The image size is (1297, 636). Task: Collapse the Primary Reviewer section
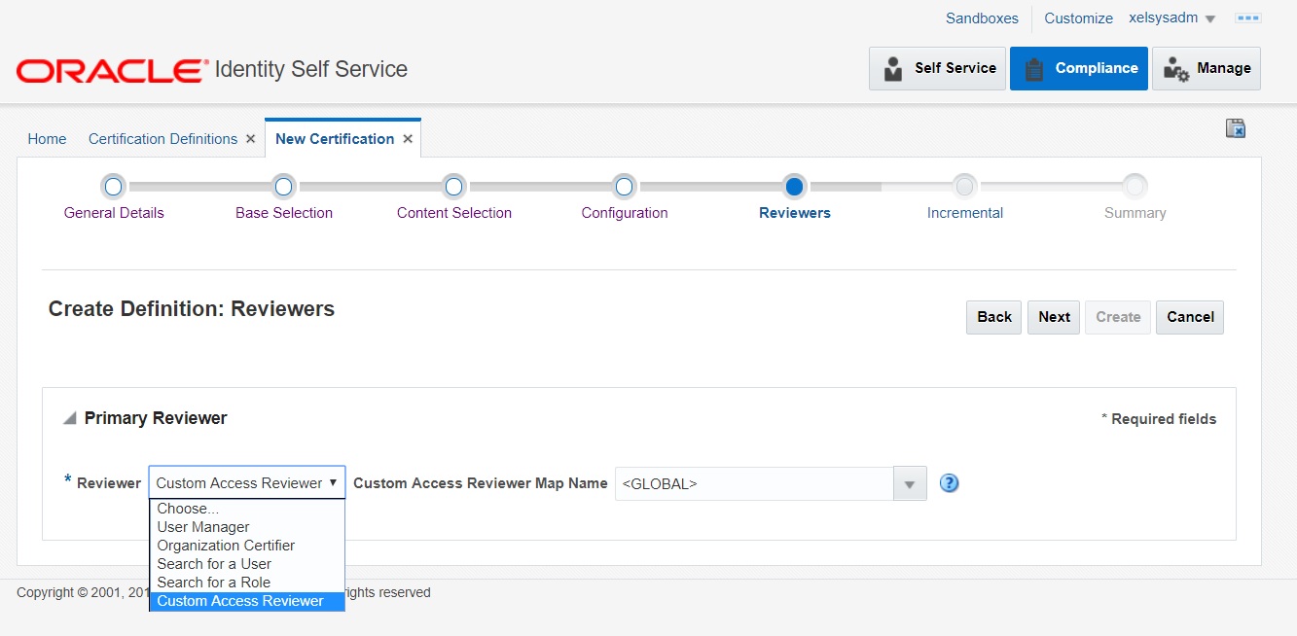coord(69,418)
